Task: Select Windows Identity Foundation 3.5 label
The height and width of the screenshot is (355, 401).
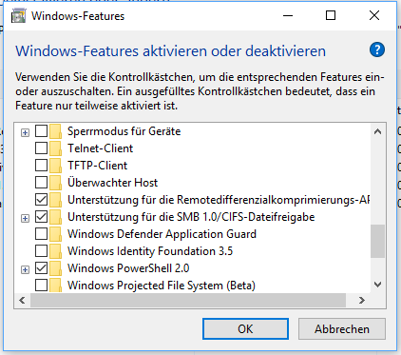Action: tap(150, 251)
